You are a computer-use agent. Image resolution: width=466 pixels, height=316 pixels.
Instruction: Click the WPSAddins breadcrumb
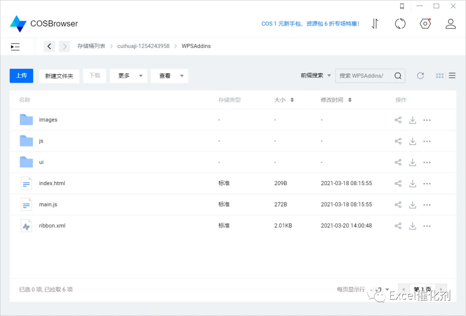click(196, 46)
